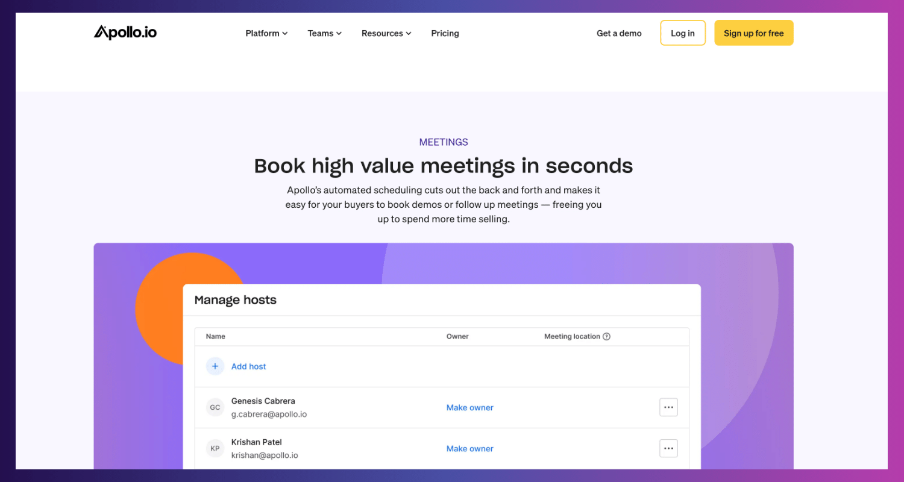904x482 pixels.
Task: Click the email g.cabrera@apollo.io
Action: [269, 415]
